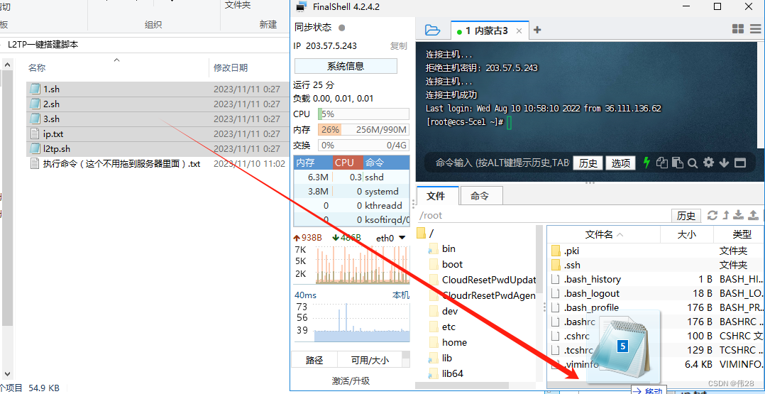The width and height of the screenshot is (765, 394).
Task: Select the 内蒙古3 session tab
Action: click(487, 31)
